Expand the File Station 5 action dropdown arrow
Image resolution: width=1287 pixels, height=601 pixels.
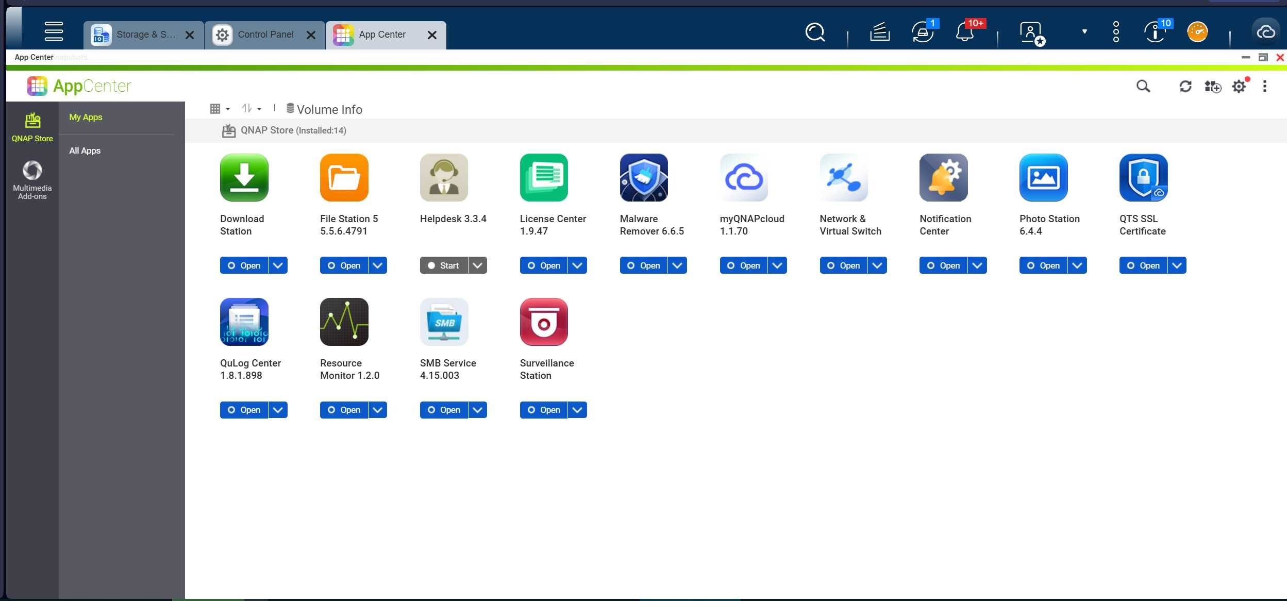(378, 265)
